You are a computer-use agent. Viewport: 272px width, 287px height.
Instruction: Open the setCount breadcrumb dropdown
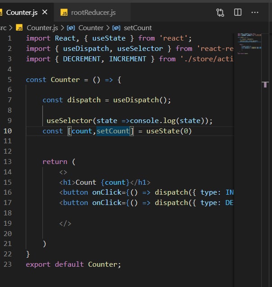(x=137, y=28)
